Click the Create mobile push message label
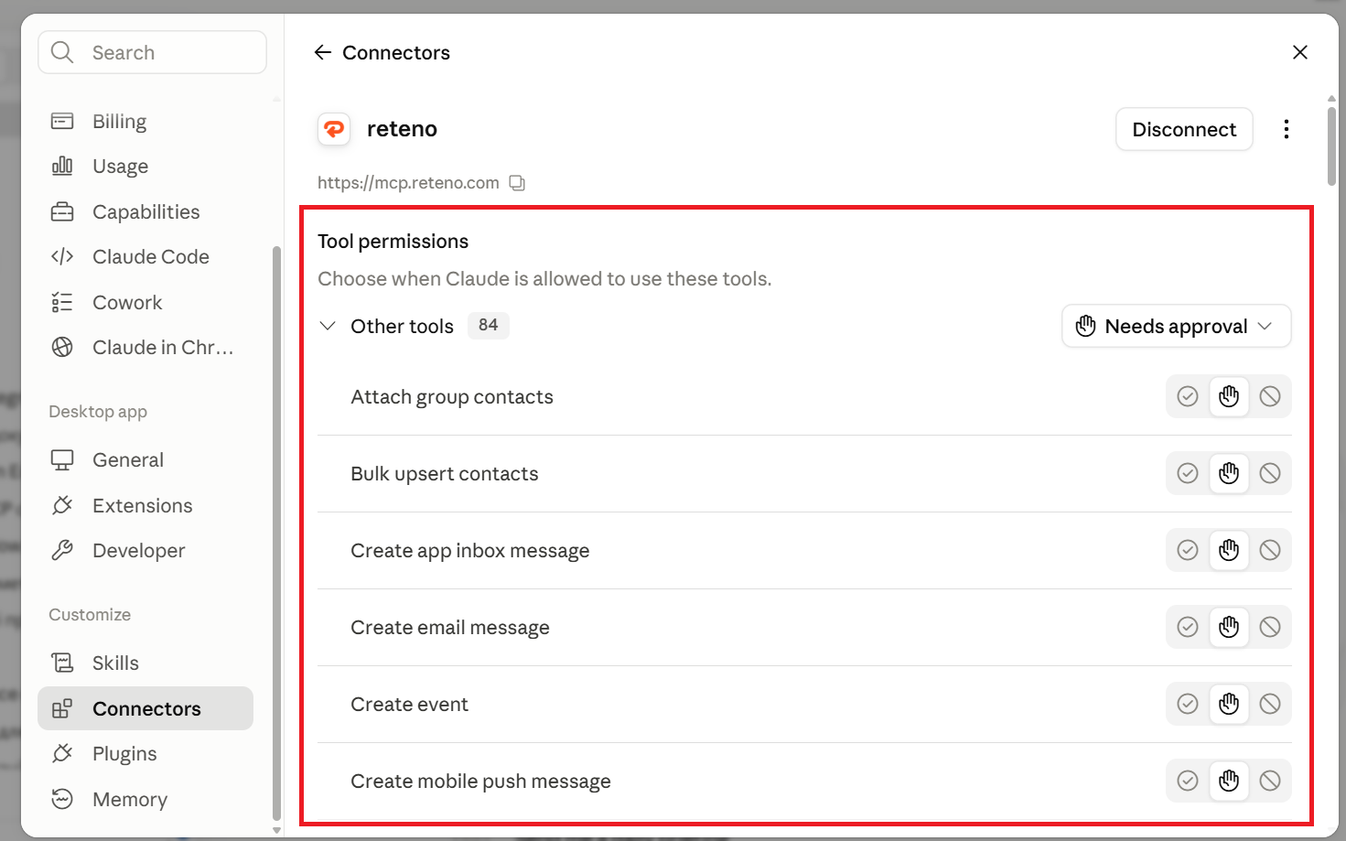The width and height of the screenshot is (1346, 841). pyautogui.click(x=480, y=782)
